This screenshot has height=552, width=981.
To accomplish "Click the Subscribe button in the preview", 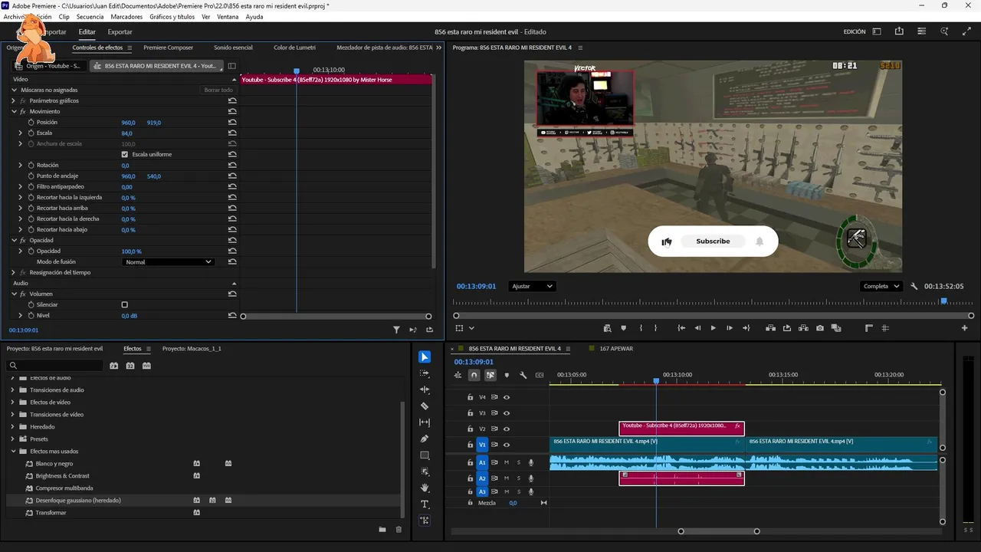I will (x=713, y=242).
